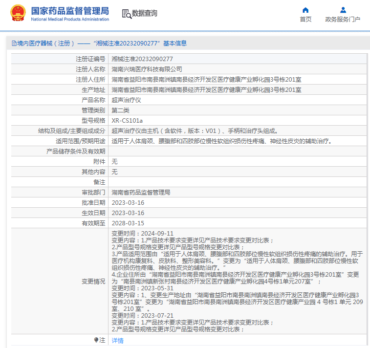
Task: Click the bulb icon beside 注
Action: click(96, 340)
